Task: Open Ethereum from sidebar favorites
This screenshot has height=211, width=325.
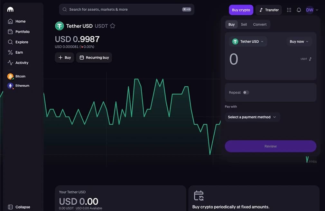Action: coord(18,86)
